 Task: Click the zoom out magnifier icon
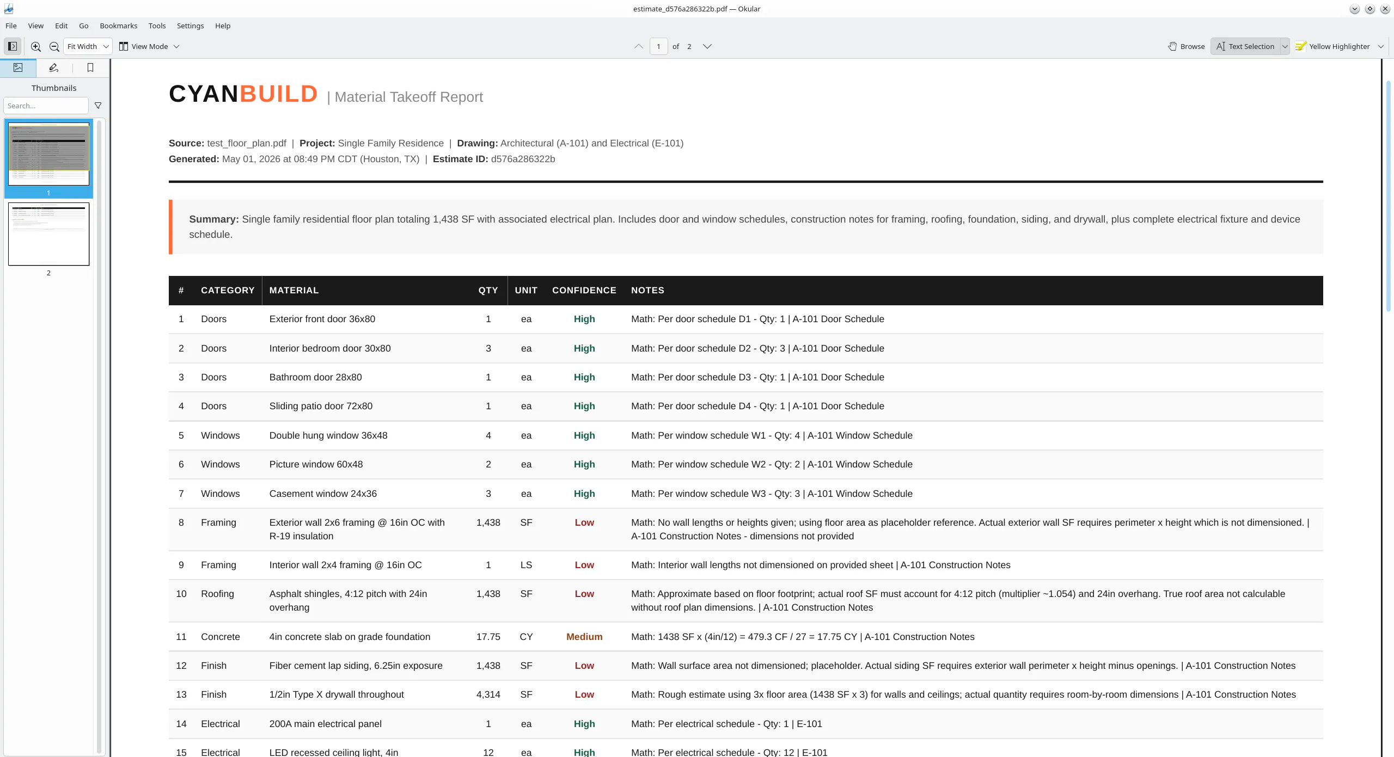click(54, 46)
